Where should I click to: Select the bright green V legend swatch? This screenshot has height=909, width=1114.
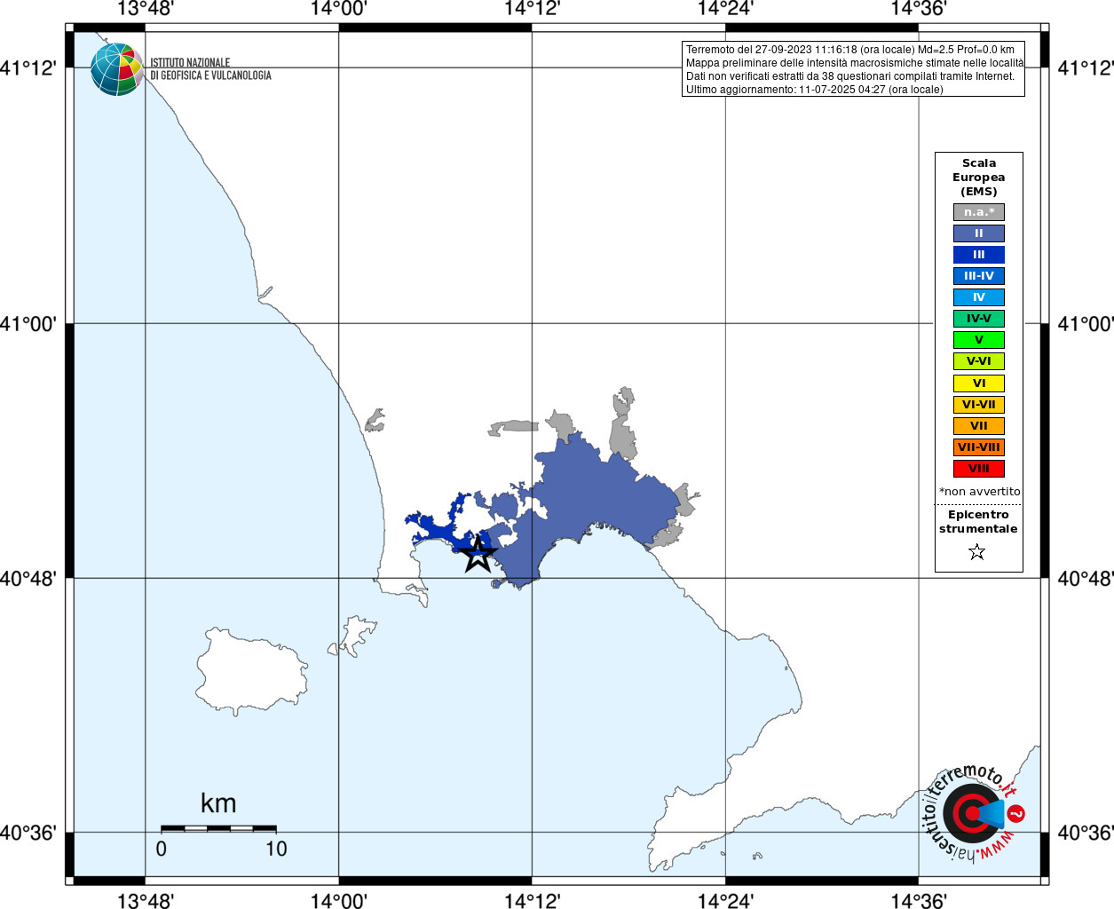(979, 340)
